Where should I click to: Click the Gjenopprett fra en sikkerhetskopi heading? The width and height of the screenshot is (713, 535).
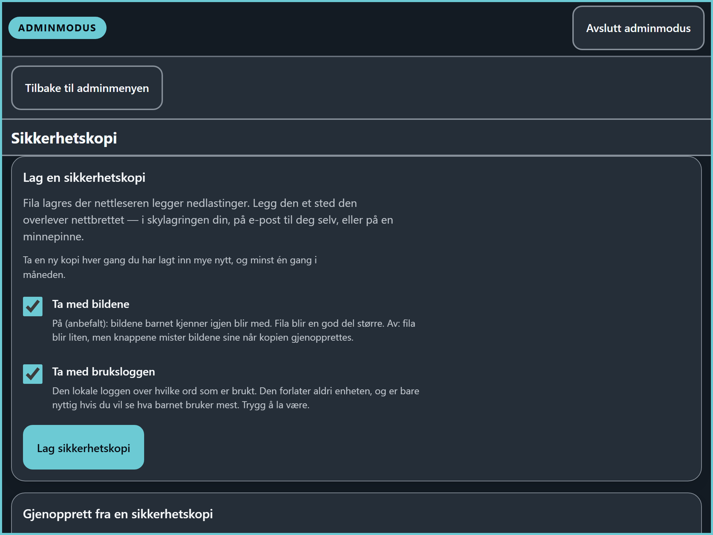pos(118,514)
